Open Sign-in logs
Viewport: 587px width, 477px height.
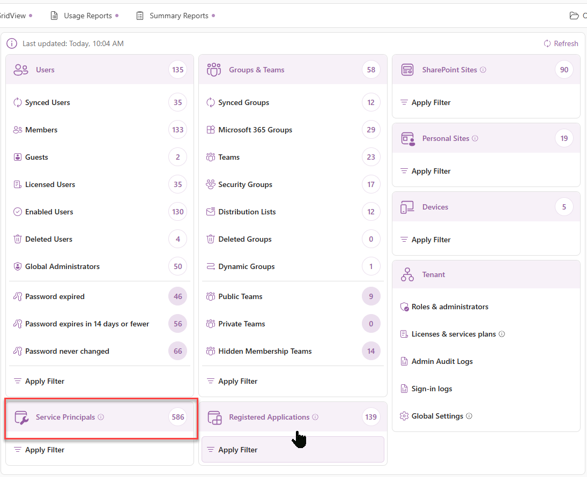click(x=432, y=389)
